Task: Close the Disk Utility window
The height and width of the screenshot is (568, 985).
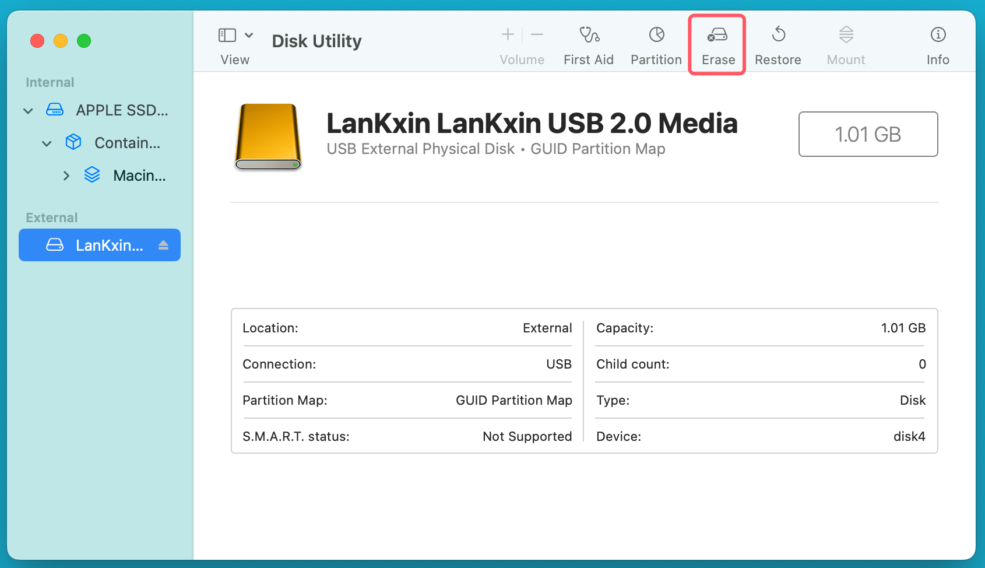Action: tap(37, 41)
